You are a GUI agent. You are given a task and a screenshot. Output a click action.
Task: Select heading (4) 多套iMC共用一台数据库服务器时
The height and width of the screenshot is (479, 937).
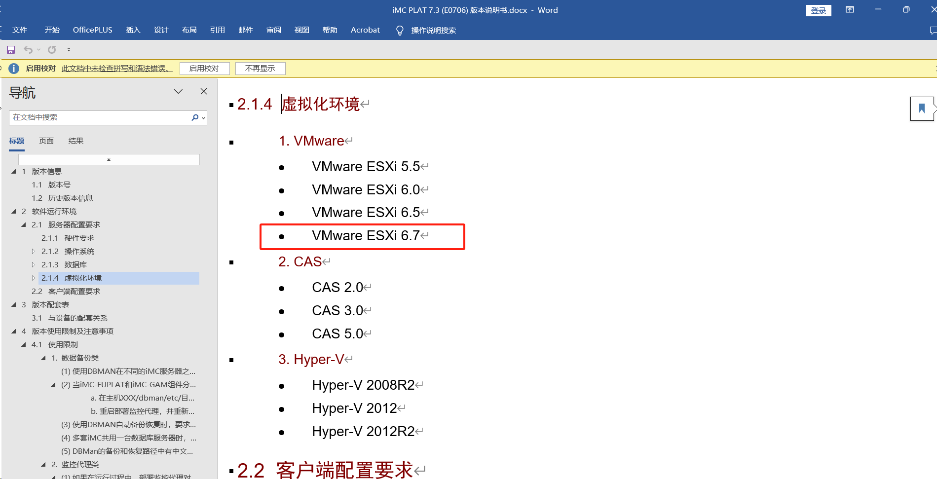point(129,438)
